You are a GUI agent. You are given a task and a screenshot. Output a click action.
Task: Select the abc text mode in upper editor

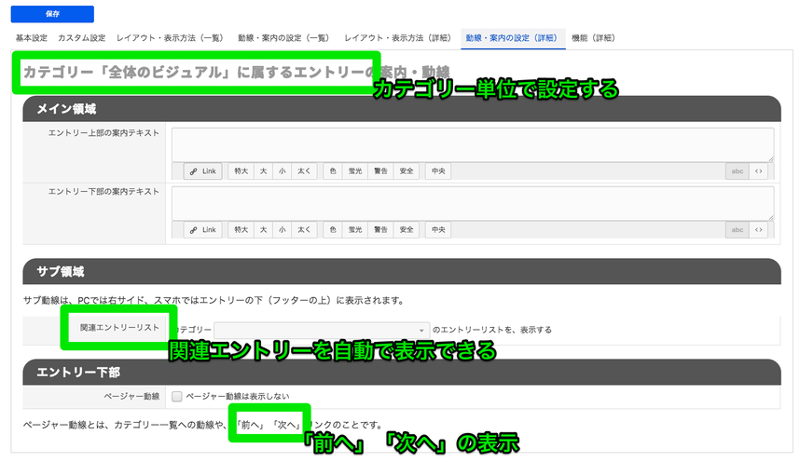click(738, 171)
